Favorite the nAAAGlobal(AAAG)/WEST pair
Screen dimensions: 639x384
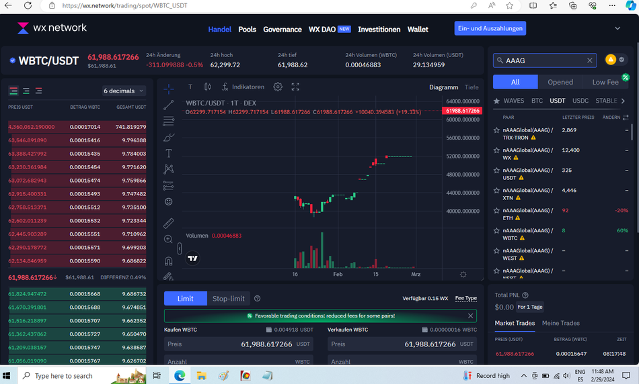point(496,250)
